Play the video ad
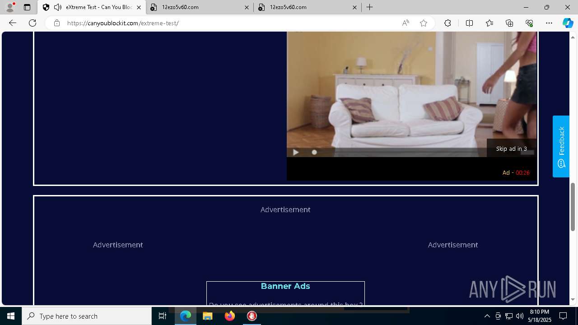This screenshot has height=325, width=578. (x=296, y=152)
